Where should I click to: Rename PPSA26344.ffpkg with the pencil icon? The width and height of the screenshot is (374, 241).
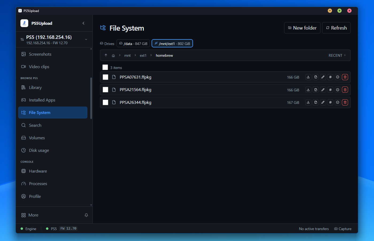(323, 102)
